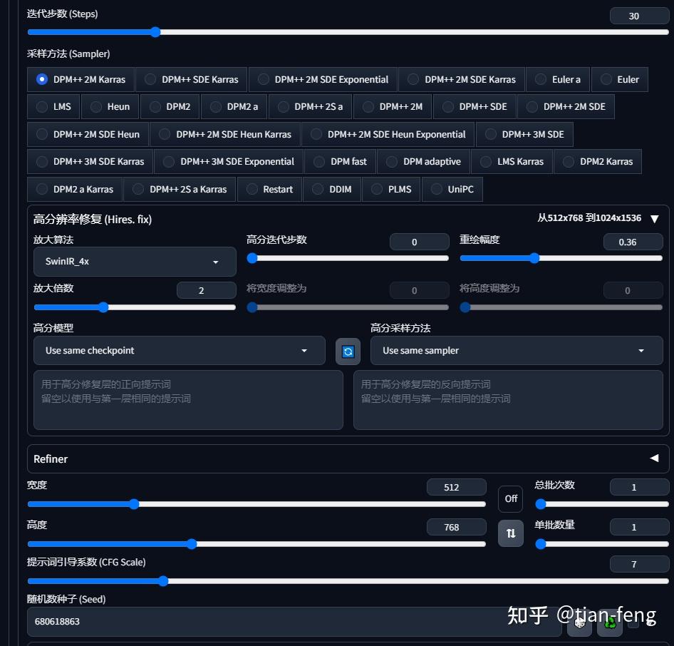The height and width of the screenshot is (646, 674).
Task: Click the refresh icon next to 高分模型
Action: [348, 351]
